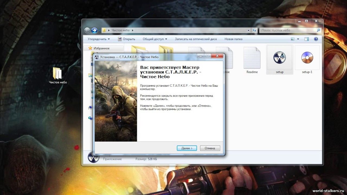Click the installer title bar icon
The image size is (347, 195).
(97, 57)
